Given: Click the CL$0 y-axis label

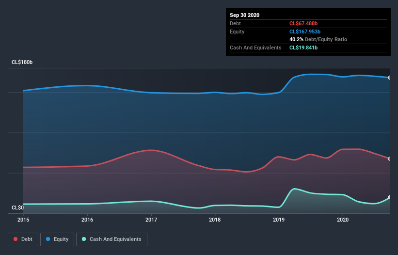Looking at the screenshot, I should click(x=17, y=207).
